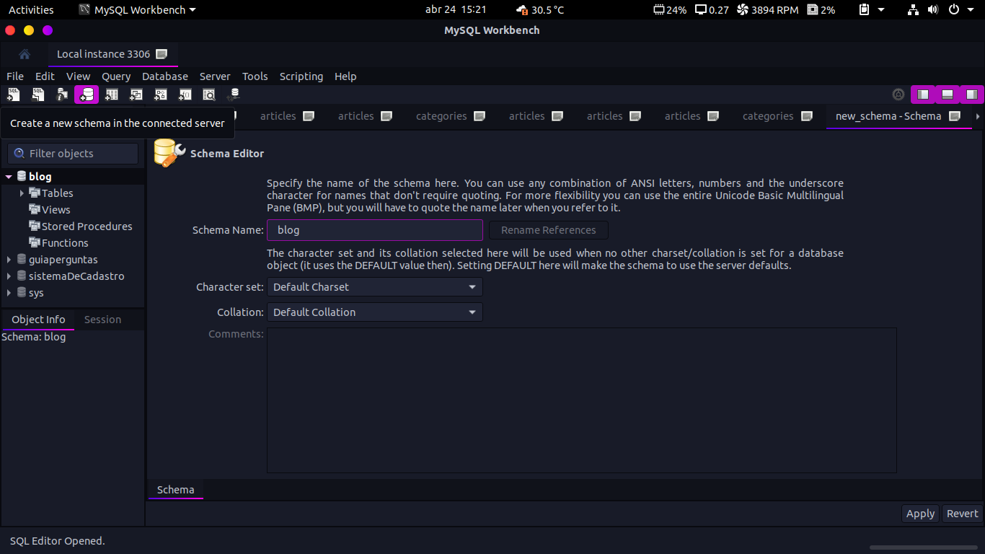Expand the guiaperguntas schema
Screen dimensions: 985x554
tap(9, 260)
